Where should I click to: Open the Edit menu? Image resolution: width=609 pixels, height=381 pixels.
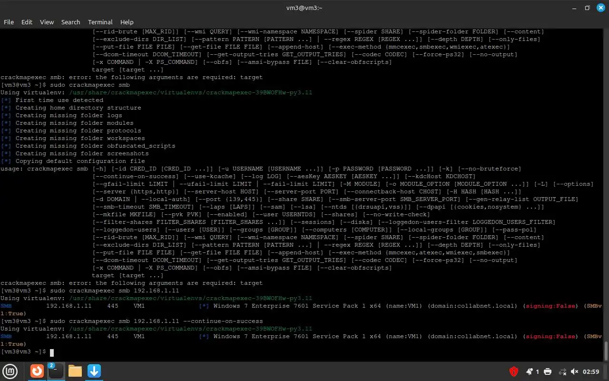[27, 22]
